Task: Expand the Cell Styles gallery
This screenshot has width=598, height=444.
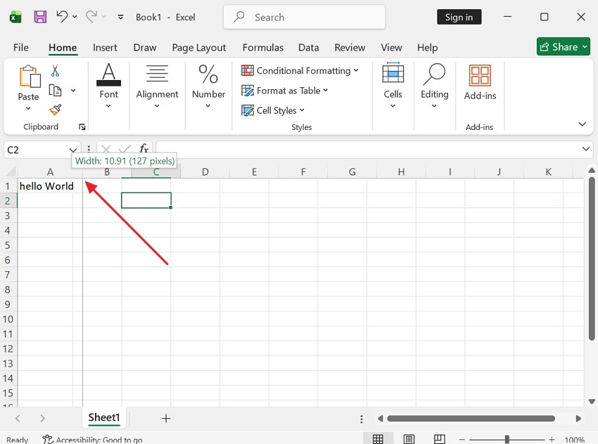Action: coord(273,110)
